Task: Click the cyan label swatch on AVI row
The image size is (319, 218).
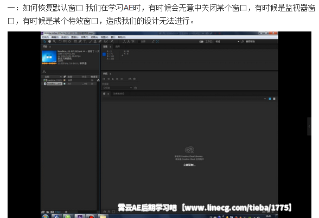Action: click(x=65, y=84)
